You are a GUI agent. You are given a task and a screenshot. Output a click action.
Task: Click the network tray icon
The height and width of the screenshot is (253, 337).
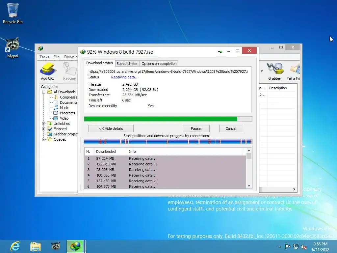pyautogui.click(x=296, y=247)
